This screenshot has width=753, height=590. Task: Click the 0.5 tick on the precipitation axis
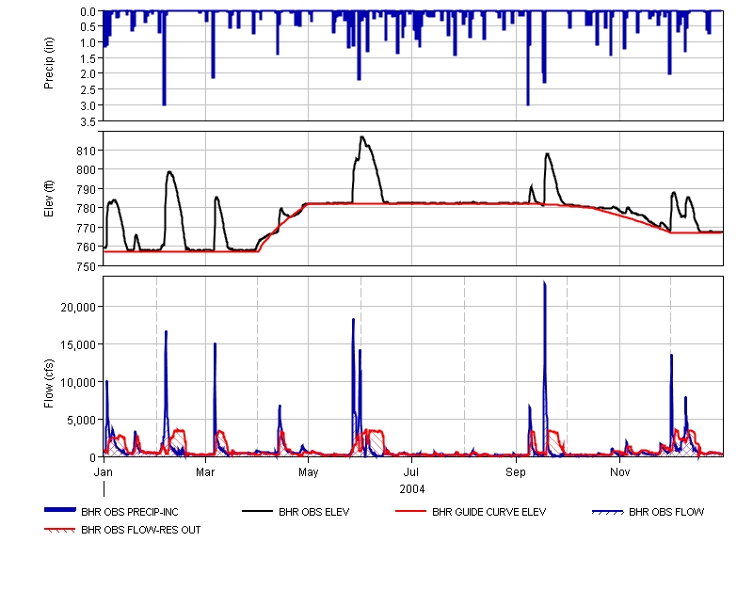(x=88, y=27)
